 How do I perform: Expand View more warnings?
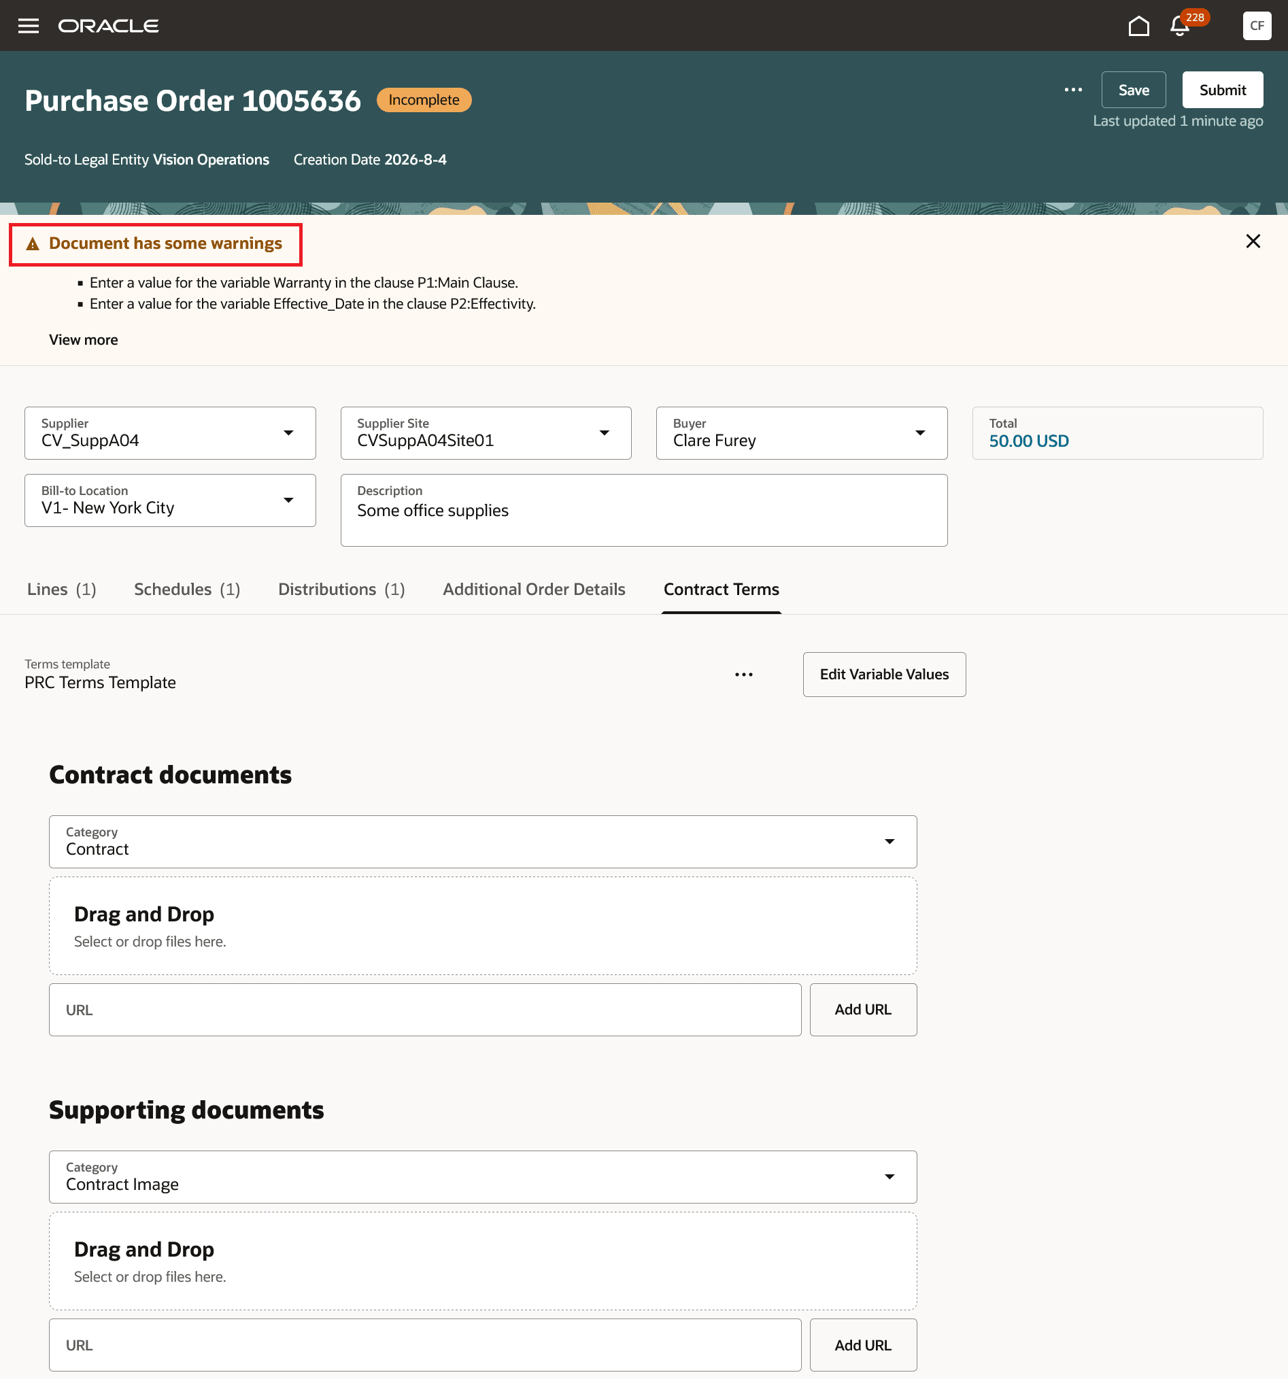83,340
